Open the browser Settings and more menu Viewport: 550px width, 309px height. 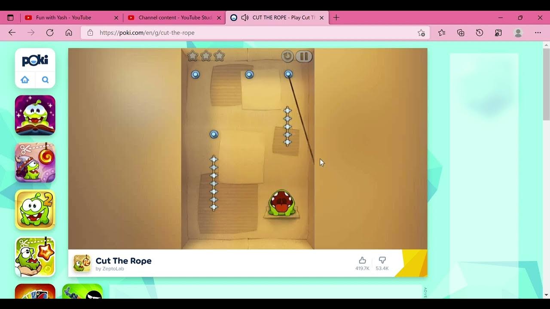point(538,33)
